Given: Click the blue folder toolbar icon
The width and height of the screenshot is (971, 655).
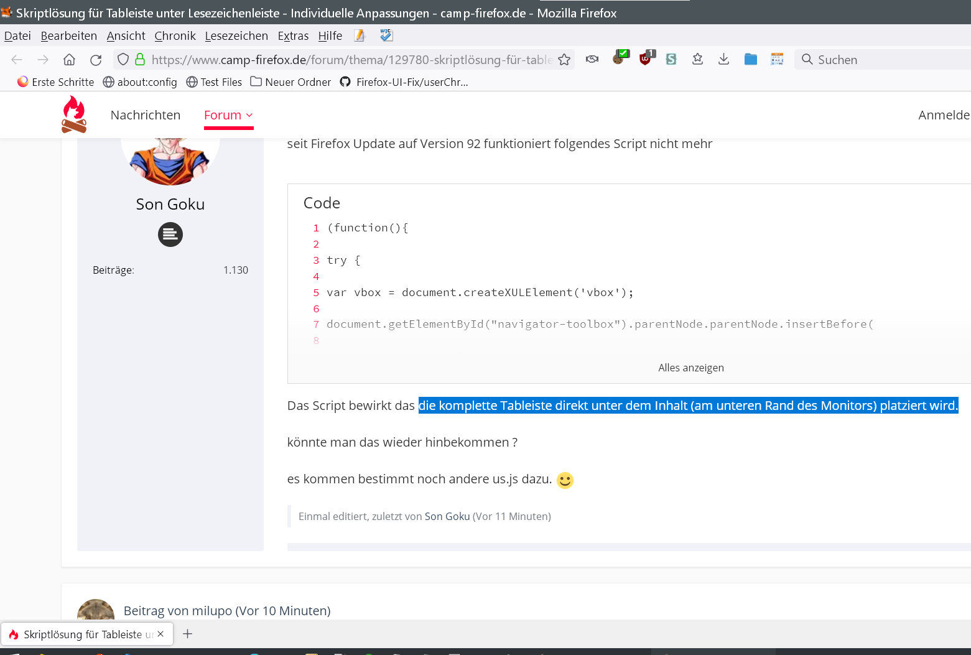Looking at the screenshot, I should coord(751,59).
